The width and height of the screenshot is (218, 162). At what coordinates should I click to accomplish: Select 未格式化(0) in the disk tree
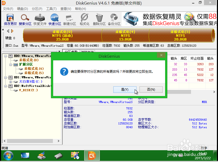29,60
